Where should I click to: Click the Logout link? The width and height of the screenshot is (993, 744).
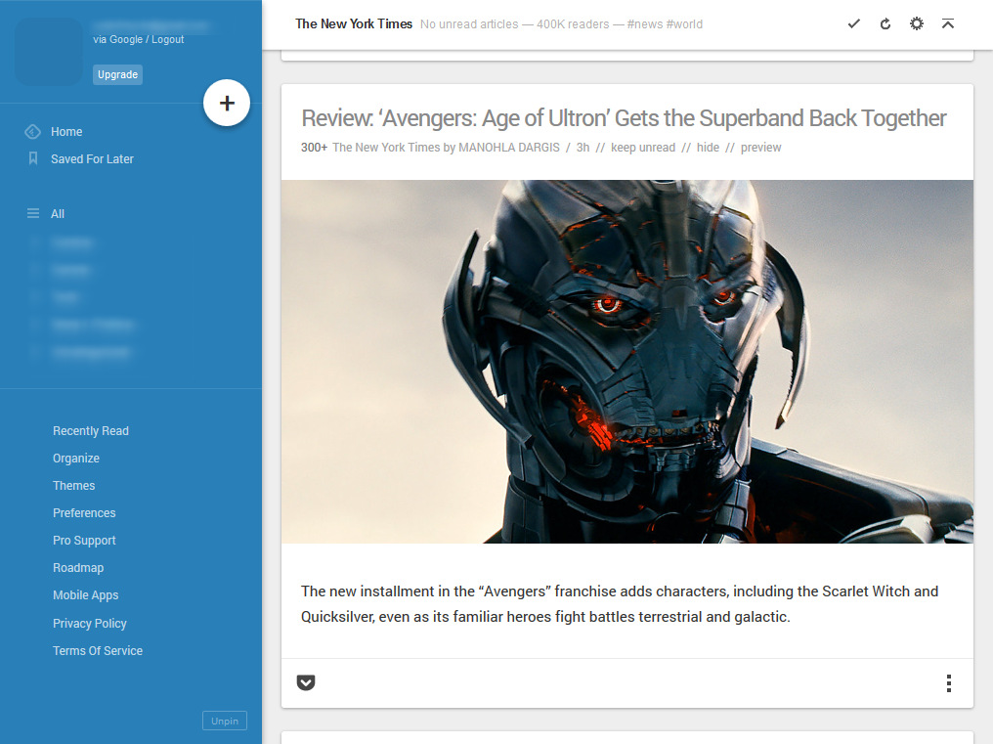[x=166, y=39]
